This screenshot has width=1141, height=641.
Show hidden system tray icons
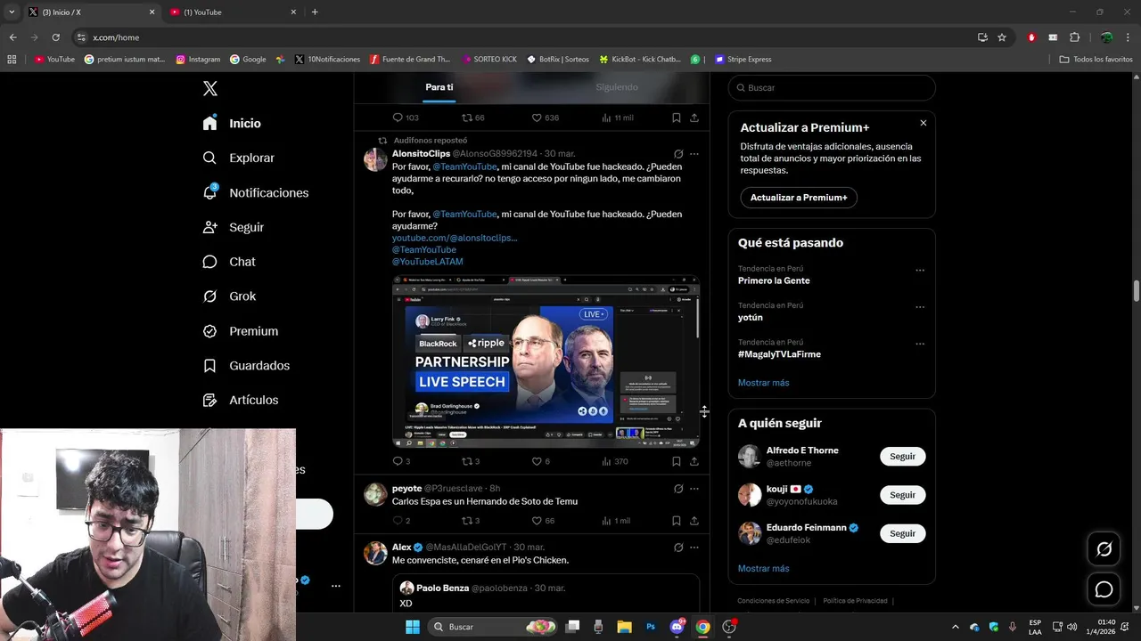(x=955, y=627)
